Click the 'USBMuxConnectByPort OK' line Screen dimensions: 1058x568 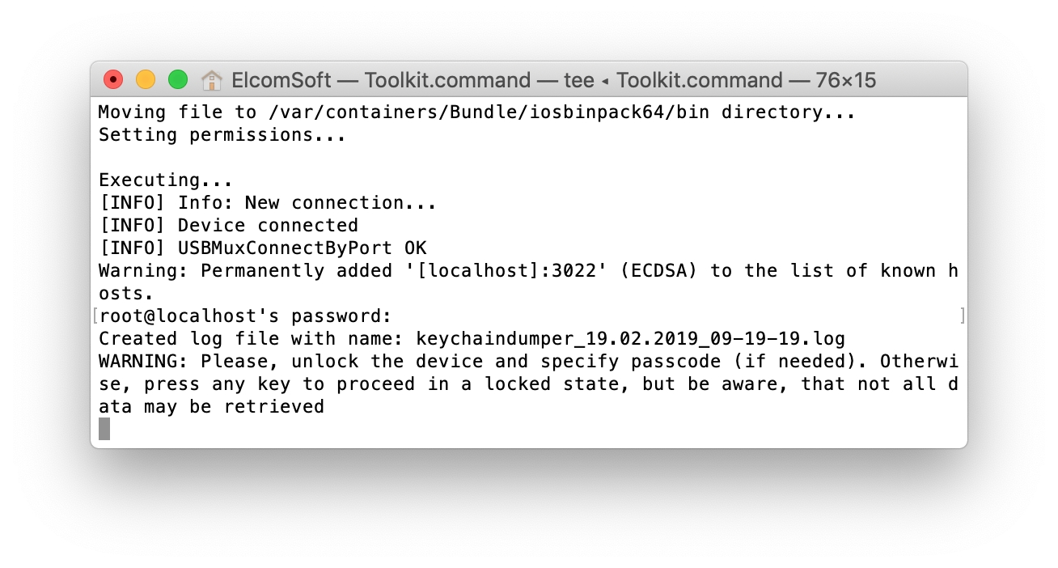(301, 248)
